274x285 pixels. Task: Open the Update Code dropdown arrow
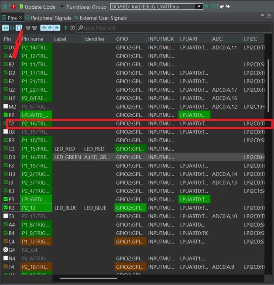(x=62, y=7)
